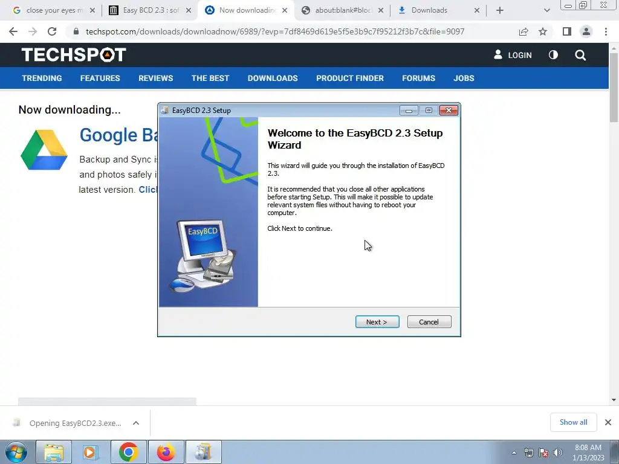Click page vertical scrollbar thumb
Screen dimensions: 619x464
coord(614,87)
